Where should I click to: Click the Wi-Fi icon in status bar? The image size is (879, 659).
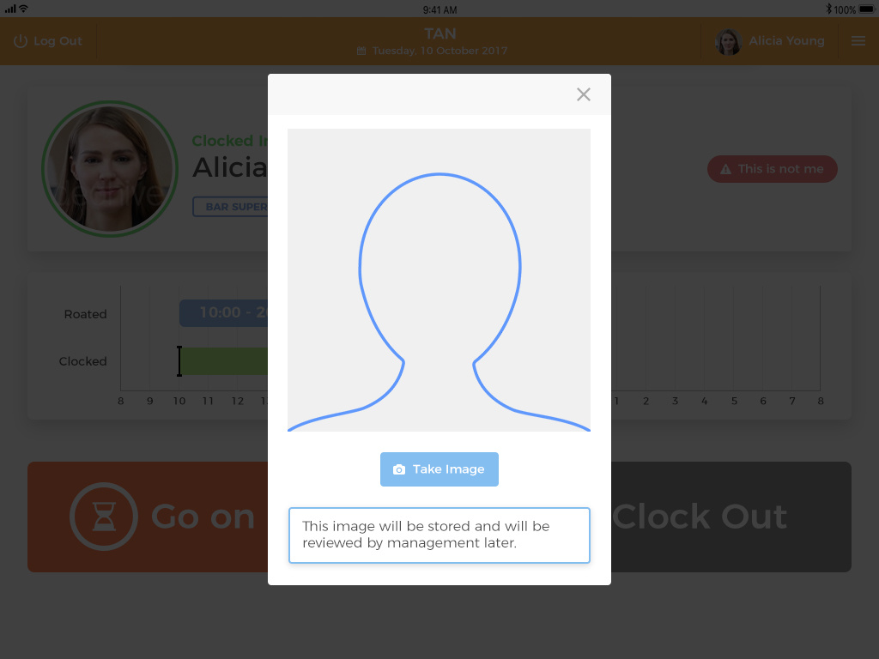click(23, 9)
